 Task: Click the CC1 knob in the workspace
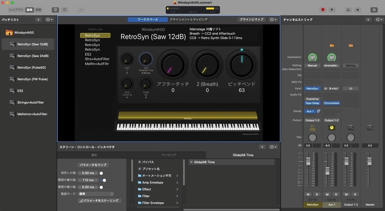pyautogui.click(x=127, y=59)
